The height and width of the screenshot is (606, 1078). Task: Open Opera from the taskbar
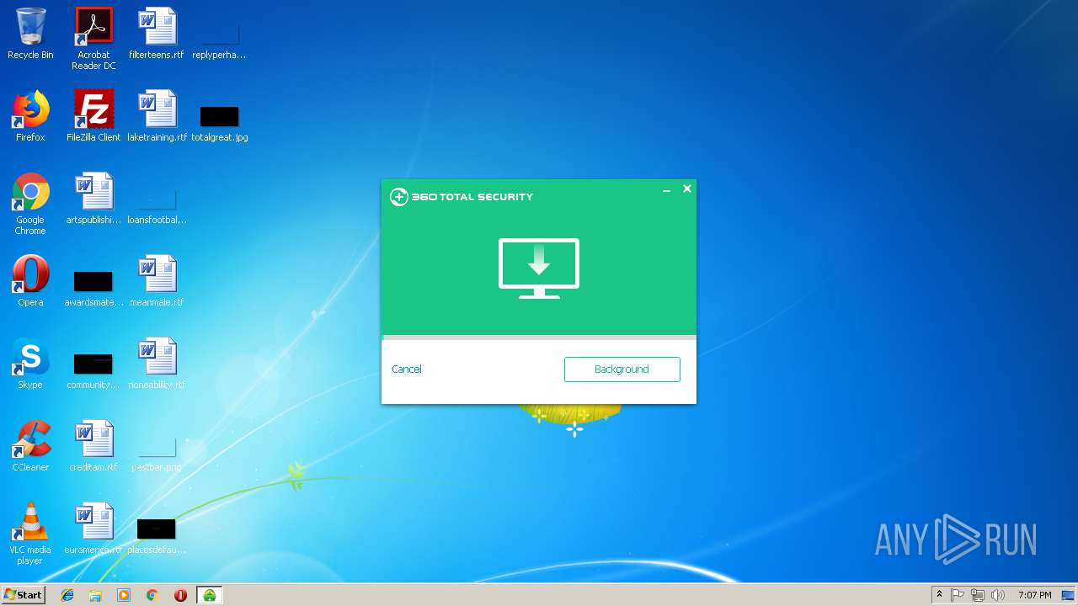pyautogui.click(x=180, y=595)
